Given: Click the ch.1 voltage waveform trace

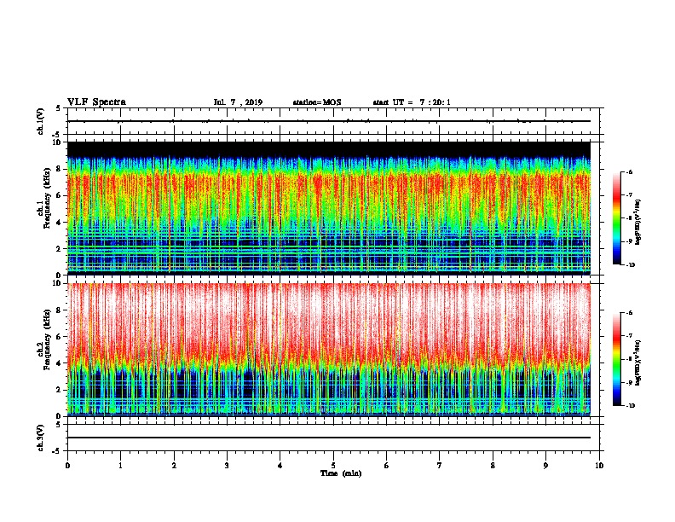Looking at the screenshot, I should (329, 121).
